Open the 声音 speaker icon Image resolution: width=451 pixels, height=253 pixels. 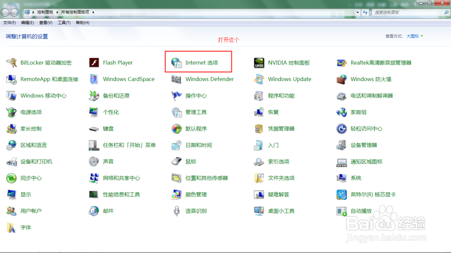94,162
